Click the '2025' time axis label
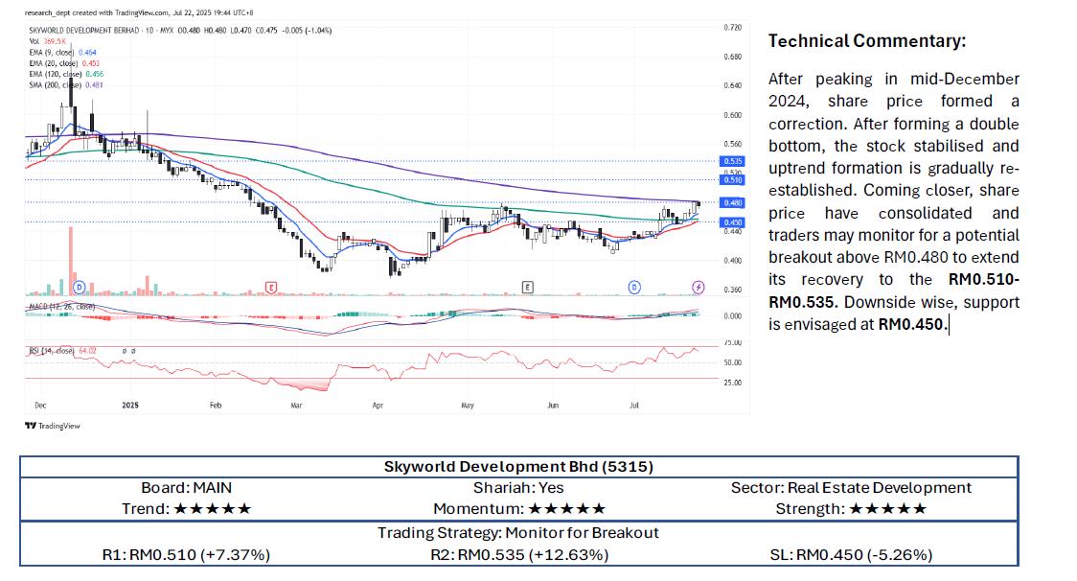This screenshot has height=581, width=1077. pos(129,405)
